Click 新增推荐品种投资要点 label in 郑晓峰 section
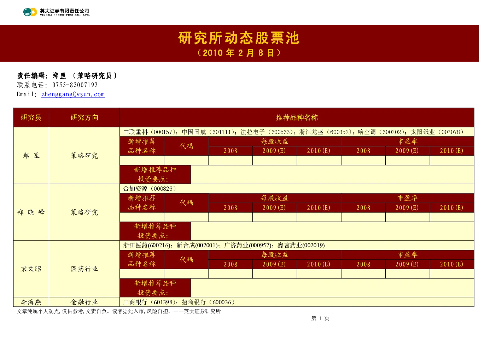The height and width of the screenshot is (351, 496). tap(155, 231)
